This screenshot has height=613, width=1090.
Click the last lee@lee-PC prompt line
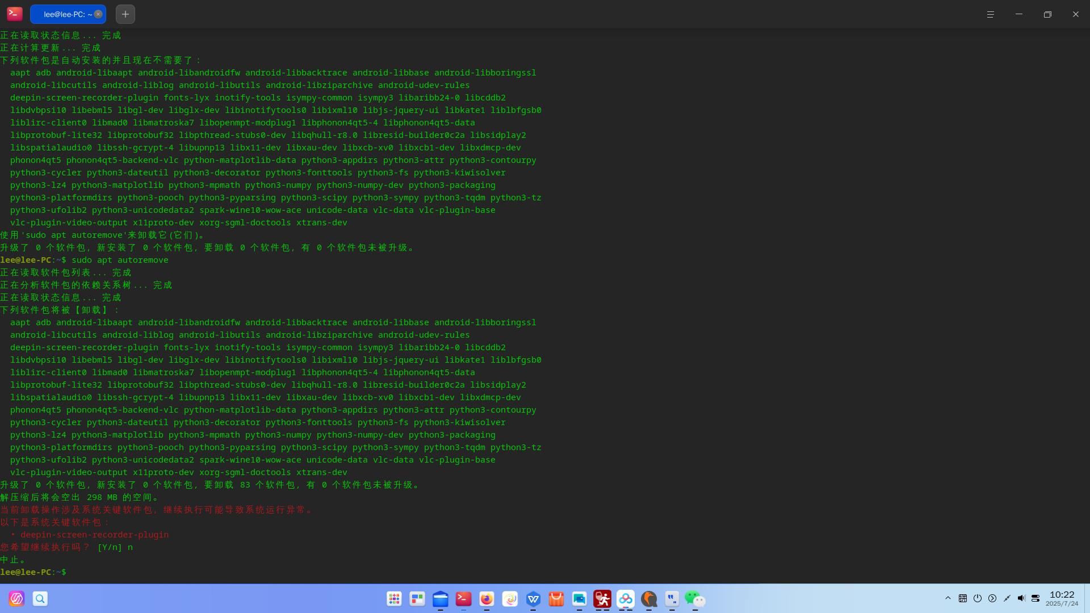tap(33, 572)
